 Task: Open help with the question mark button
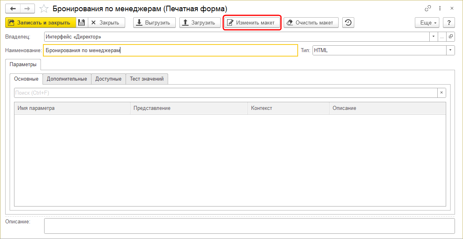tap(449, 23)
